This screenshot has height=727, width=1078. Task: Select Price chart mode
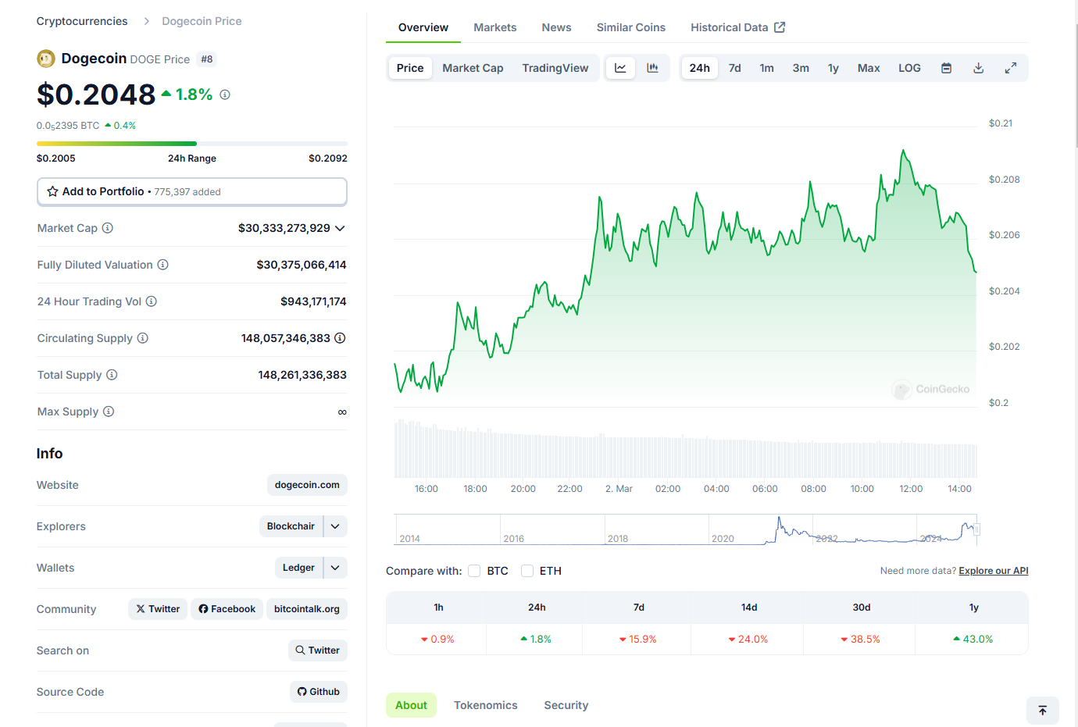pyautogui.click(x=410, y=68)
